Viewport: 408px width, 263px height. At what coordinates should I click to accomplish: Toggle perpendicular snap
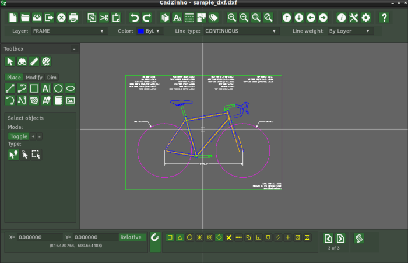click(258, 237)
